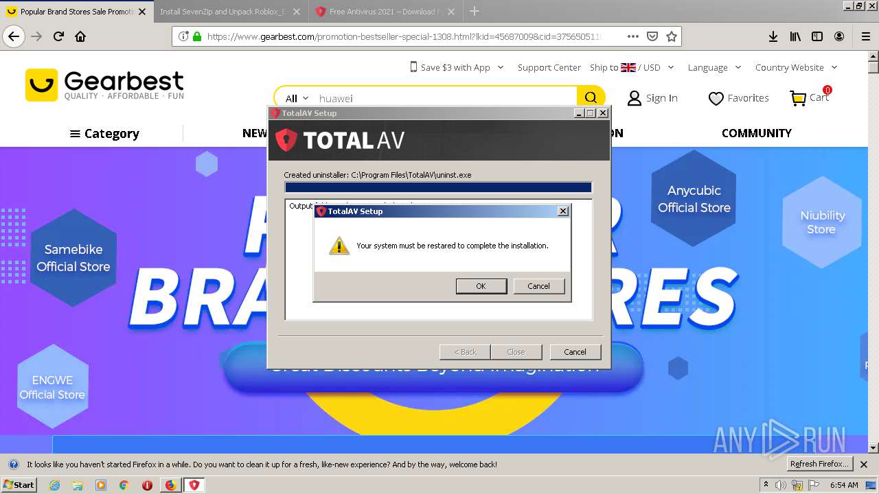Viewport: 879px width, 494px height.
Task: Click Cancel in the restart prompt dialog
Action: 538,286
